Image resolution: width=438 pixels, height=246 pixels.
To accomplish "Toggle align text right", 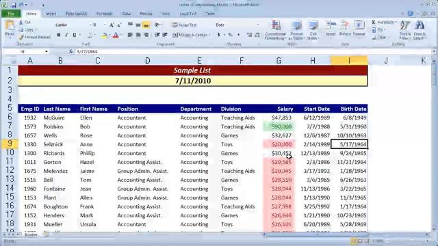I will (146, 35).
